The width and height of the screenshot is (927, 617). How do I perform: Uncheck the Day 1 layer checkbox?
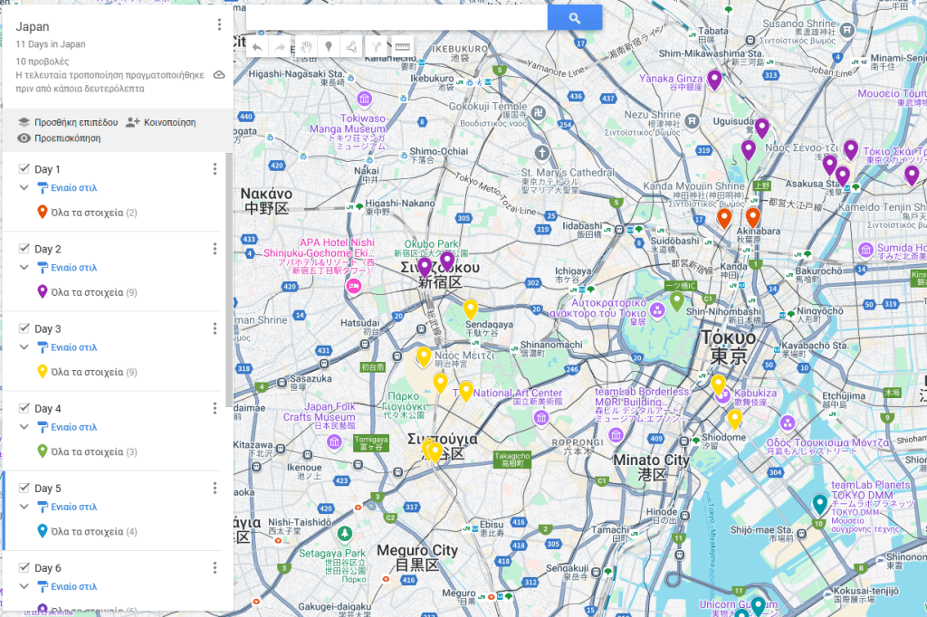pos(24,169)
